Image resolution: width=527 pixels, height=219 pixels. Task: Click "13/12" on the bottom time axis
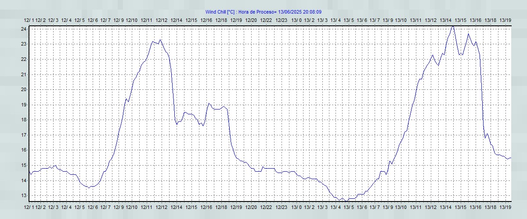click(431, 207)
